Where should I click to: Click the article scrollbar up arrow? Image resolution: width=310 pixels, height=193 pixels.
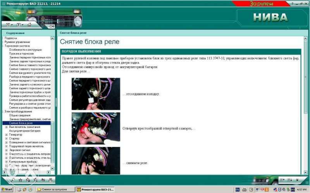pos(305,38)
